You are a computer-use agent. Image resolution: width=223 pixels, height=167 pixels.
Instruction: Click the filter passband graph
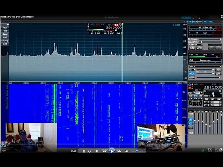tap(196, 103)
